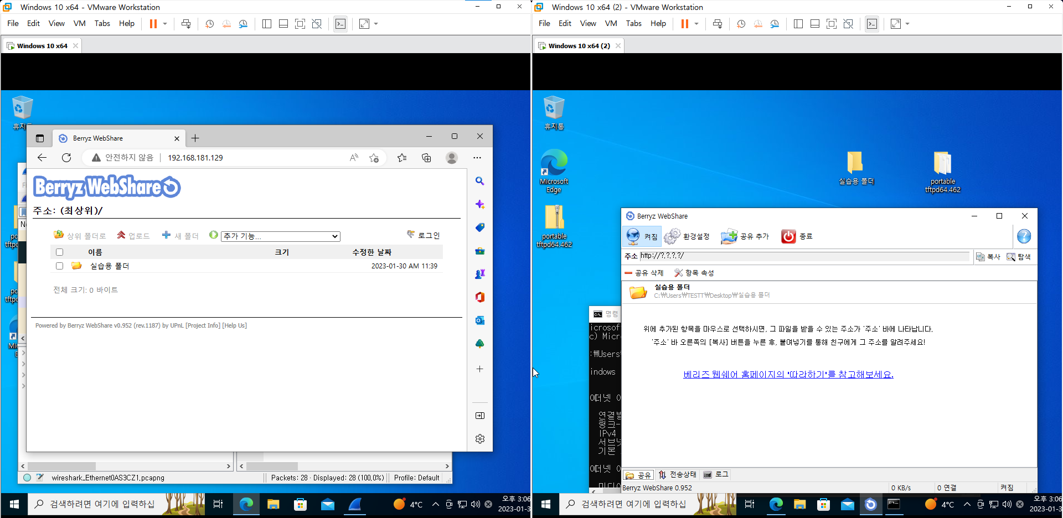Screen dimensions: 1063x518
Task: Open the help question-mark icon in Berryz WebShare
Action: [x=1024, y=236]
